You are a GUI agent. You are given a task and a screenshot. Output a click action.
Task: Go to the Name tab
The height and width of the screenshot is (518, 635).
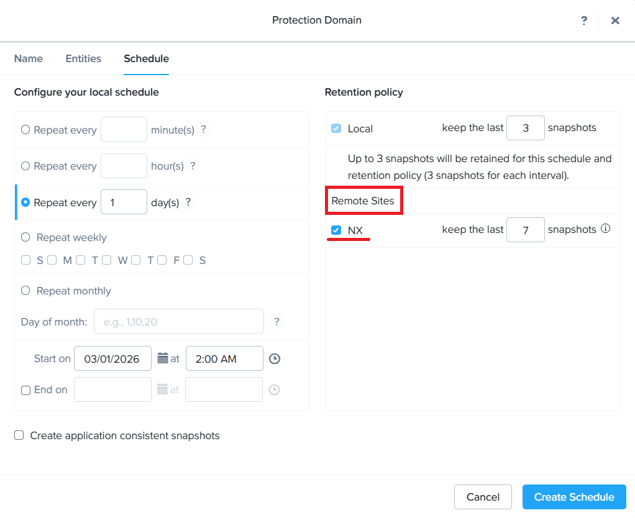coord(29,58)
